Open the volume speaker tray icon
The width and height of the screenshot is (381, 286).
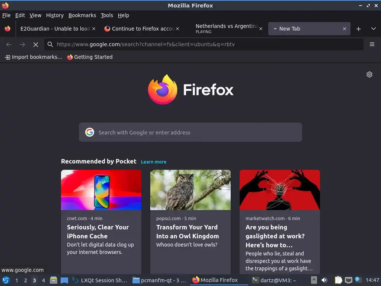(324, 280)
